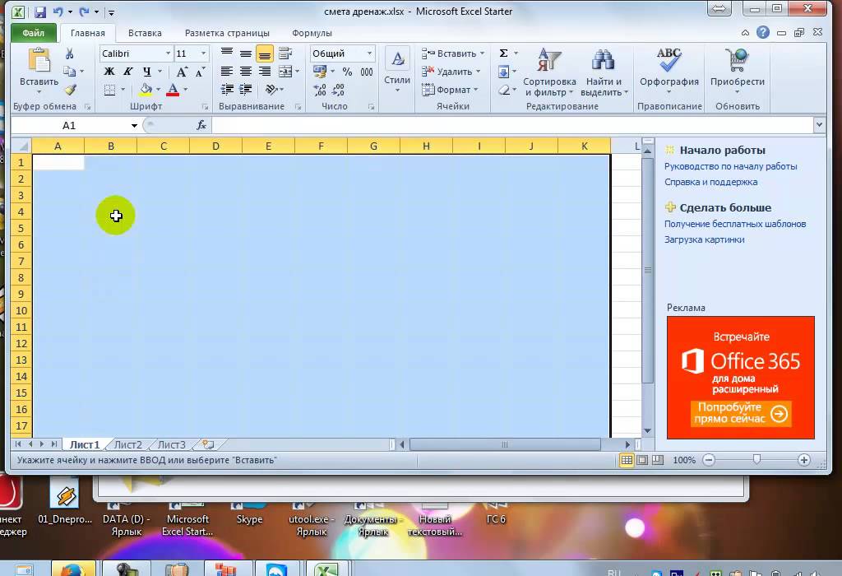842x576 pixels.
Task: Click the Paste clipboard icon
Action: (x=39, y=60)
